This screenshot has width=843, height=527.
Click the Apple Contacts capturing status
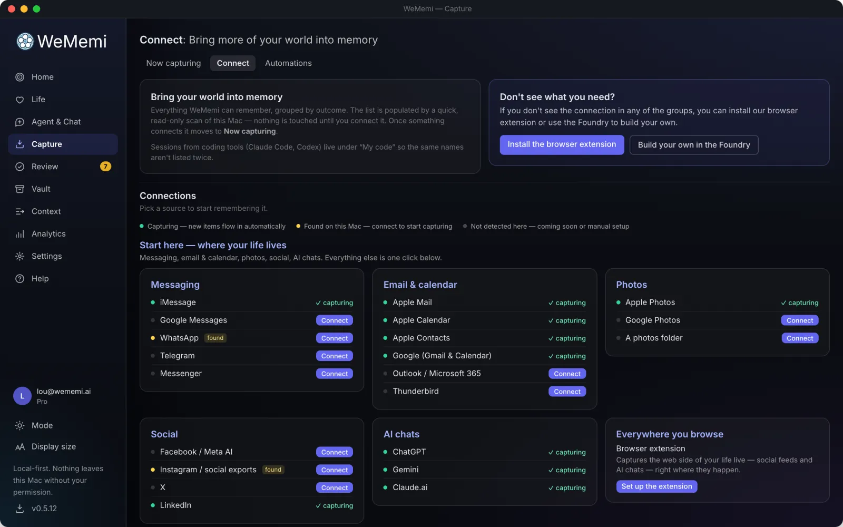(x=567, y=338)
